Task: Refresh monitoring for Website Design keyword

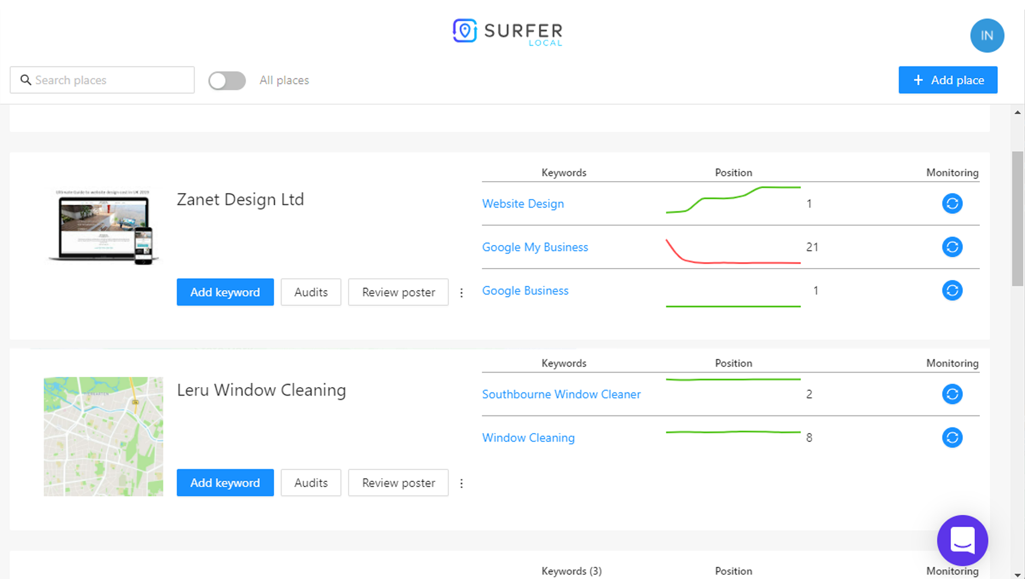Action: click(952, 204)
